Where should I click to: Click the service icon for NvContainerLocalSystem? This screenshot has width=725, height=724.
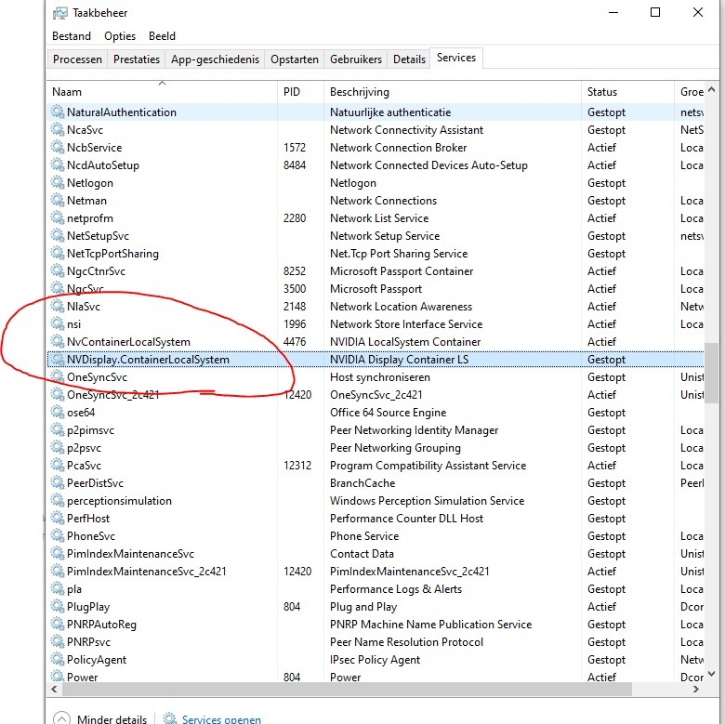coord(58,341)
